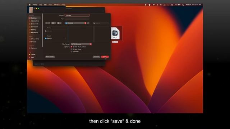Open the View menu

click(50, 5)
